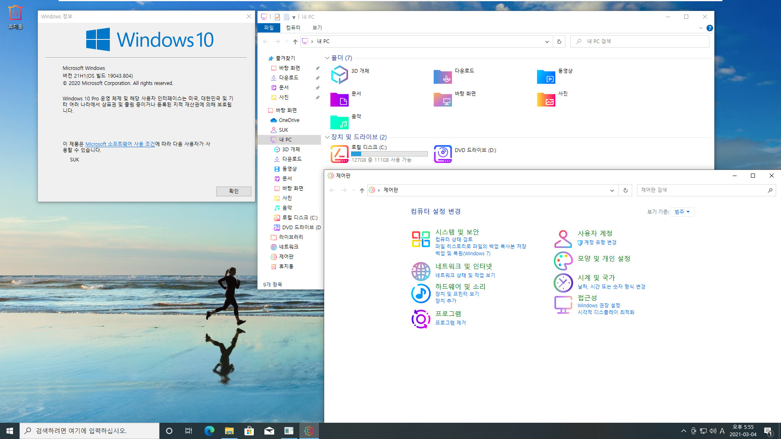Select OneDrive in the navigation pane
The image size is (781, 439).
(289, 120)
